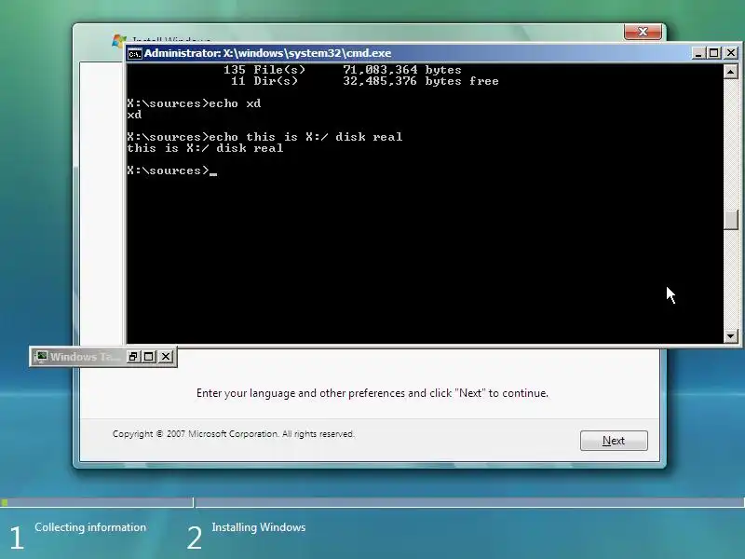Click the 'Enter your language' instruction text

pos(372,393)
